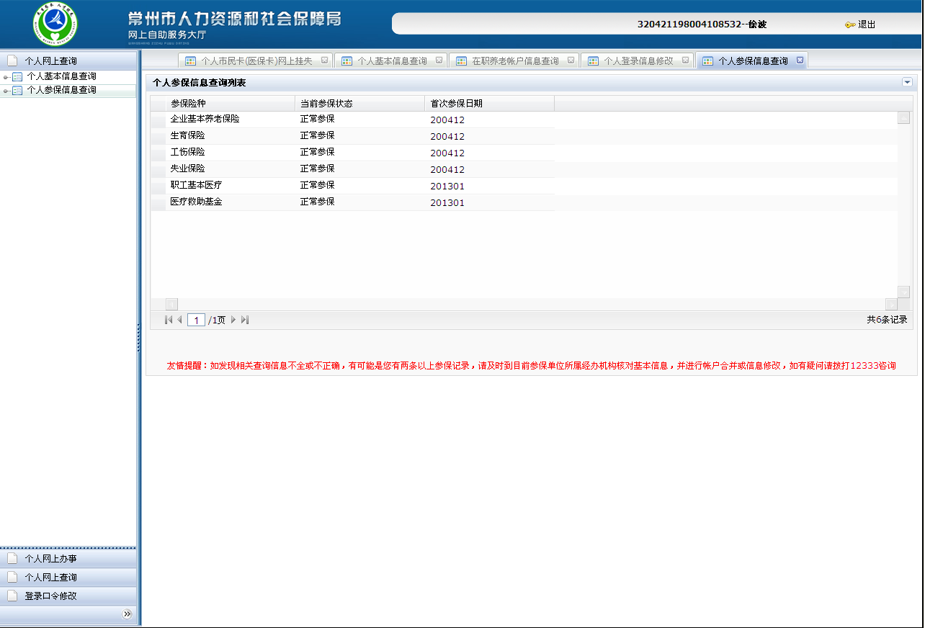Click the grid icon on 个人市民卡(医保卡)网上挂失 tab
The height and width of the screenshot is (628, 925).
coord(191,61)
